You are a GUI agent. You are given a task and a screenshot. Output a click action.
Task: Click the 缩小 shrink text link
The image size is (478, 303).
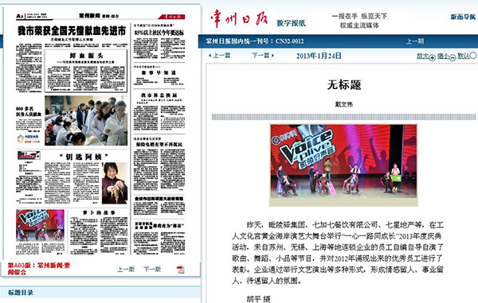pos(443,56)
